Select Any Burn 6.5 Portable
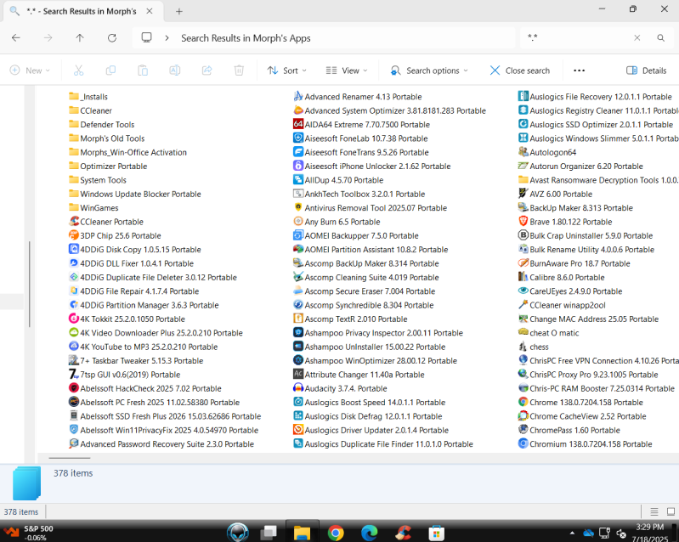 tap(337, 222)
